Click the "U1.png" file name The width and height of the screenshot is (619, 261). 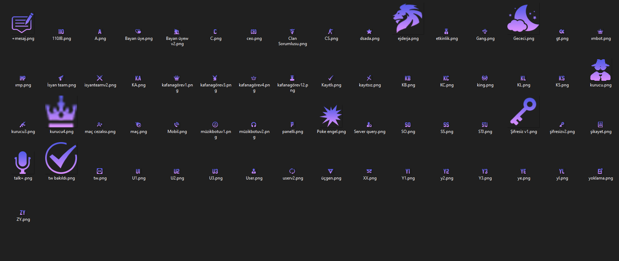coord(138,178)
